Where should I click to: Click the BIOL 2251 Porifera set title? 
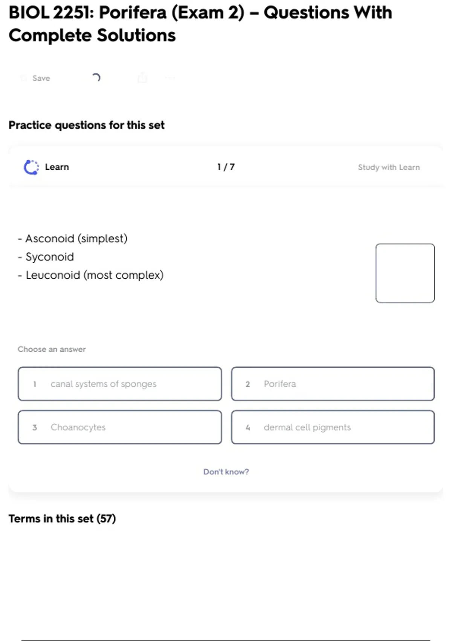200,24
